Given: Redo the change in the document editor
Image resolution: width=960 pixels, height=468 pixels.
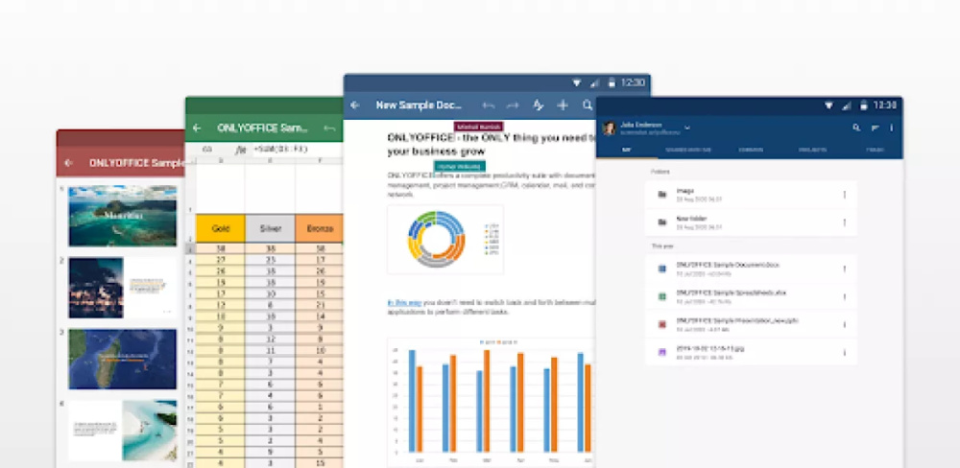Looking at the screenshot, I should [514, 105].
